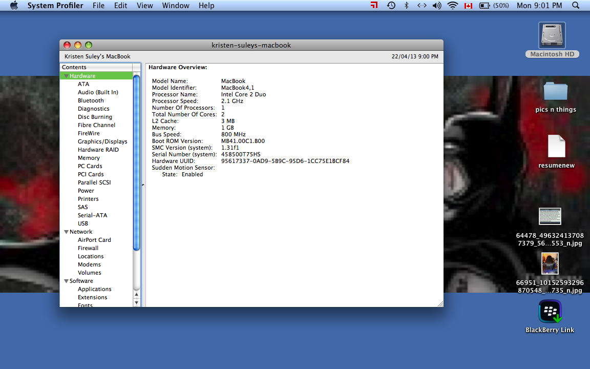Click the Canadian flag input menu
The height and width of the screenshot is (369, 590).
coord(468,6)
